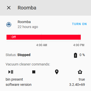
Task: Send vacuum back to home dock
Action: tap(80, 72)
